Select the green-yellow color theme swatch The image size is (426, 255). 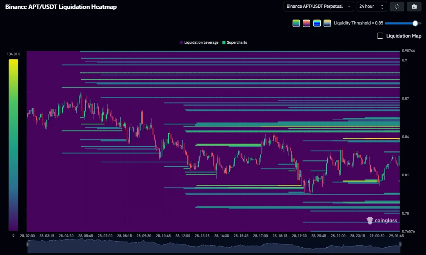pyautogui.click(x=296, y=23)
